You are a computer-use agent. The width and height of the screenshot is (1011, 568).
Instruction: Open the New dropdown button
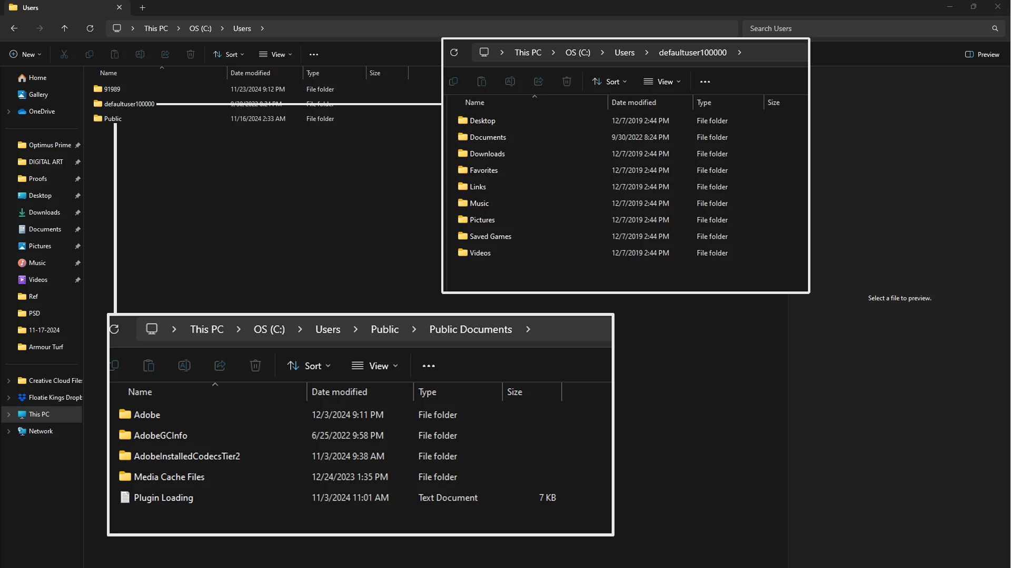(x=25, y=54)
